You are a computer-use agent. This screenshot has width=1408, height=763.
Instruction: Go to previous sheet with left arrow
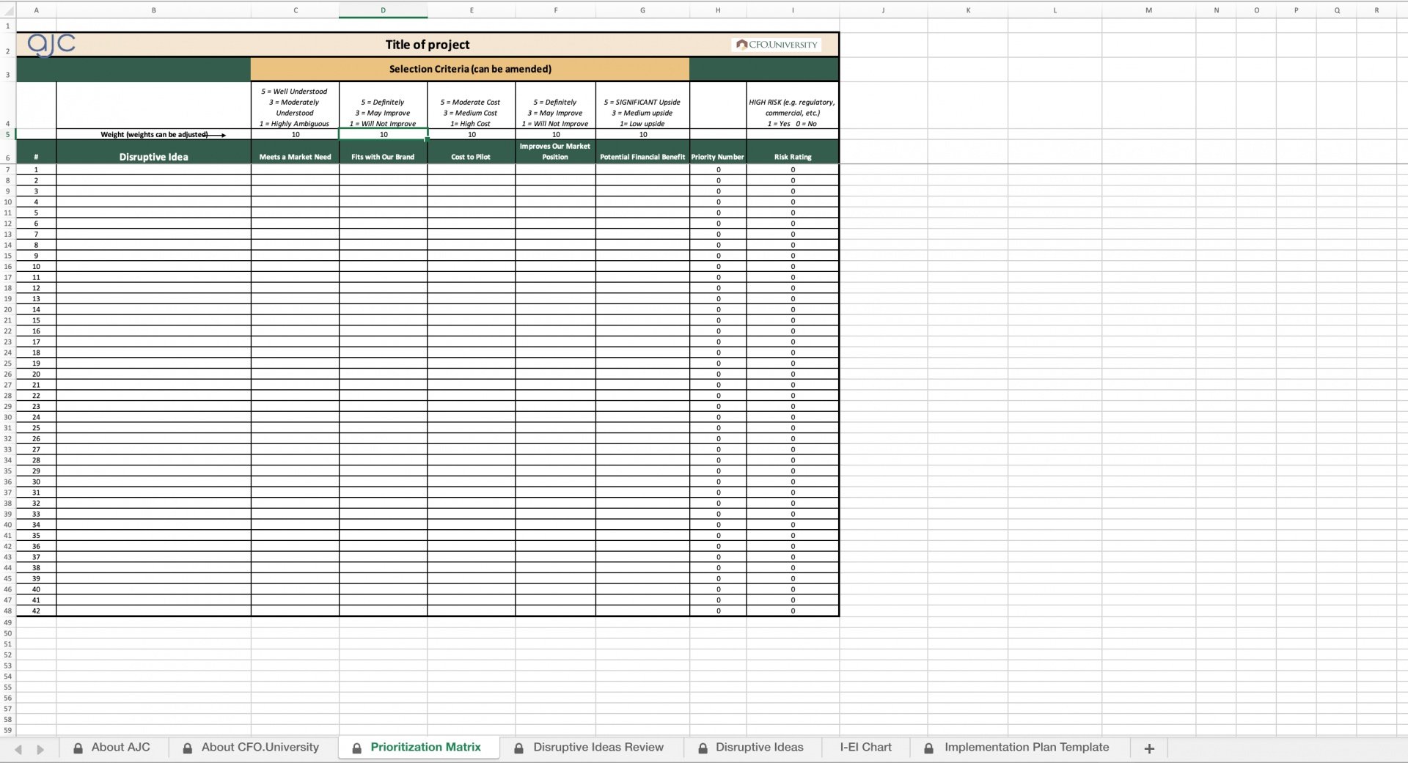point(18,749)
